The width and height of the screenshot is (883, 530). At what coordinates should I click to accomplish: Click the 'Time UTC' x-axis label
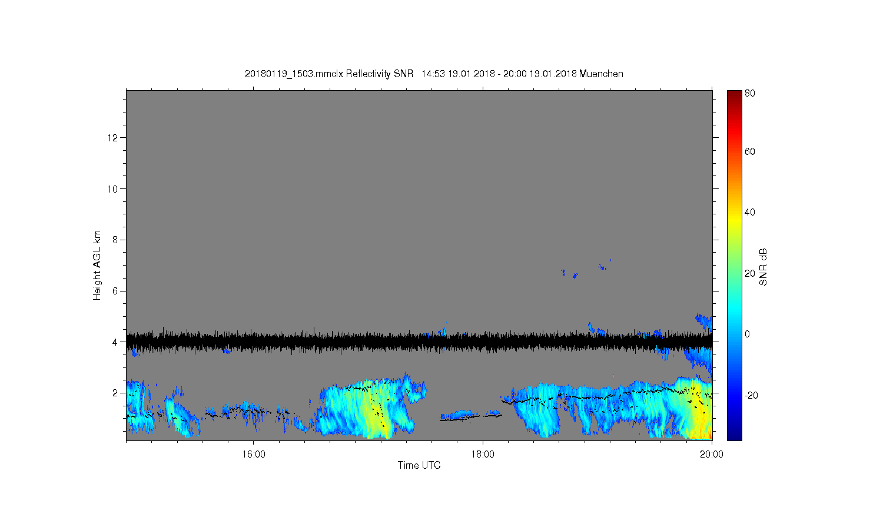point(419,465)
